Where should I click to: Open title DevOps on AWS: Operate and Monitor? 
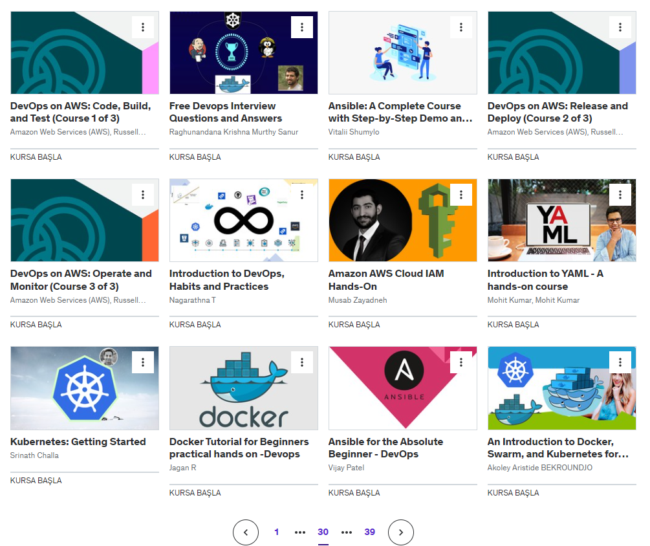click(81, 280)
